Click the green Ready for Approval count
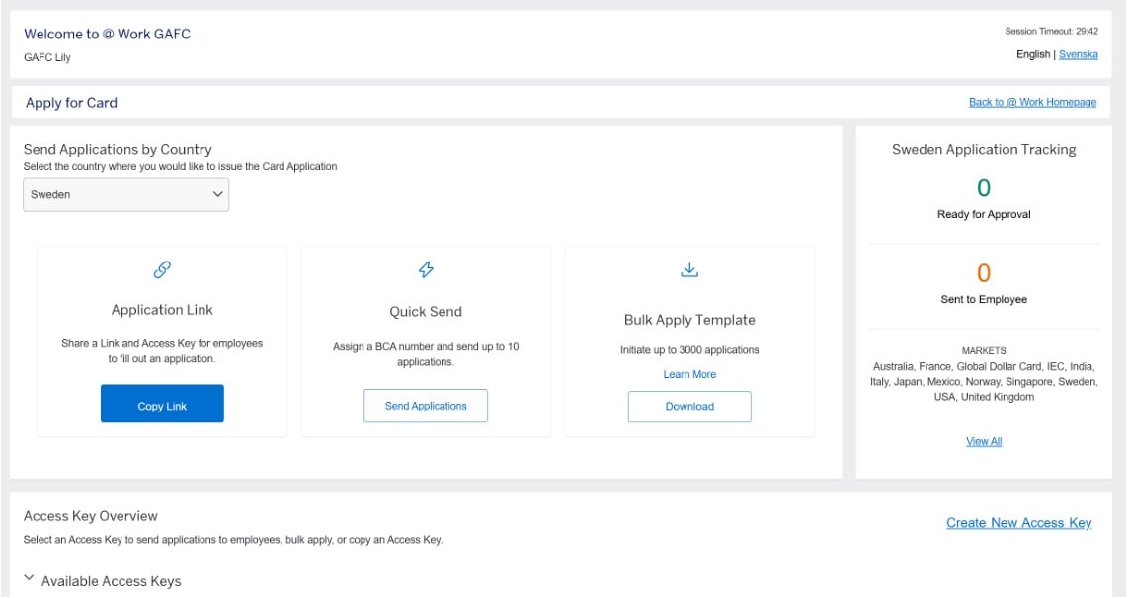The width and height of the screenshot is (1128, 598). 984,187
